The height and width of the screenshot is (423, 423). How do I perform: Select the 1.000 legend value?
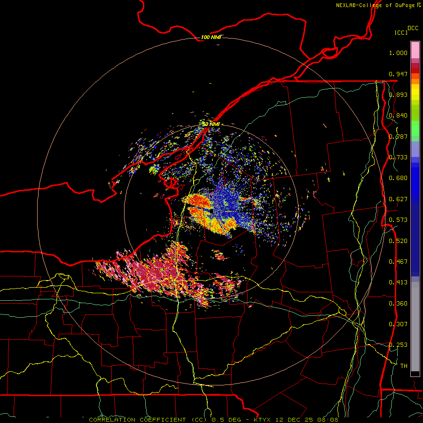398,53
